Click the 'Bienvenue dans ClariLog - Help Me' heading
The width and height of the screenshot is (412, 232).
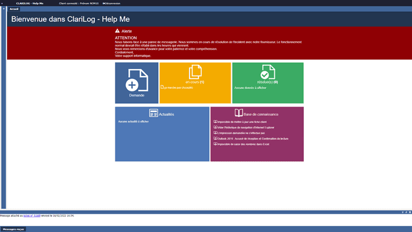point(71,19)
